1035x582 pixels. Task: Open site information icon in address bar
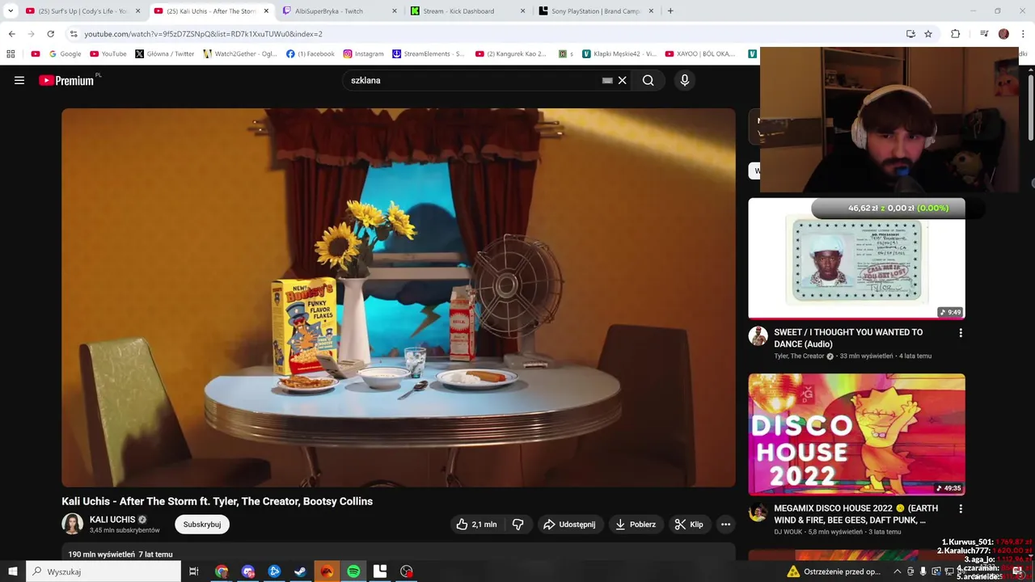pos(74,34)
